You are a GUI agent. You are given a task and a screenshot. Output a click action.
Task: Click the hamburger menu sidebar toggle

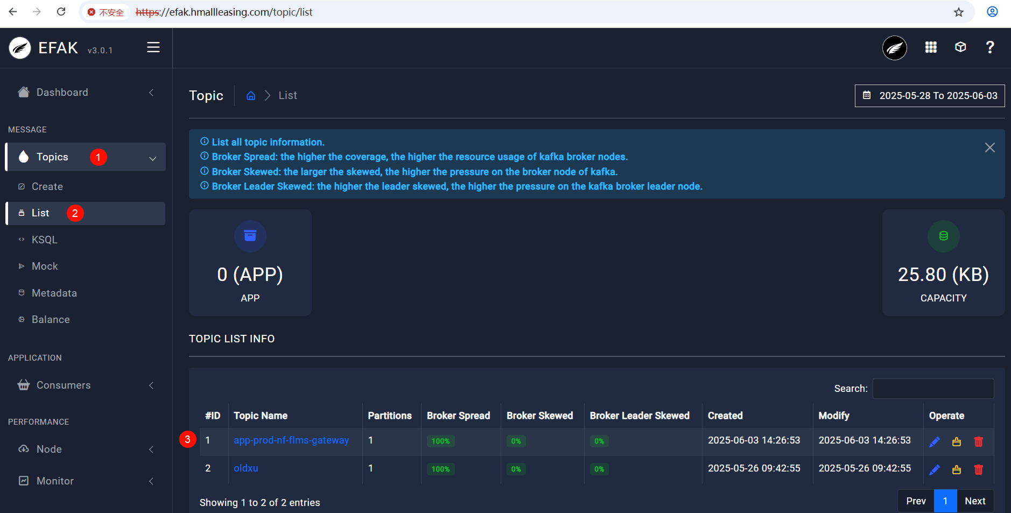[153, 47]
